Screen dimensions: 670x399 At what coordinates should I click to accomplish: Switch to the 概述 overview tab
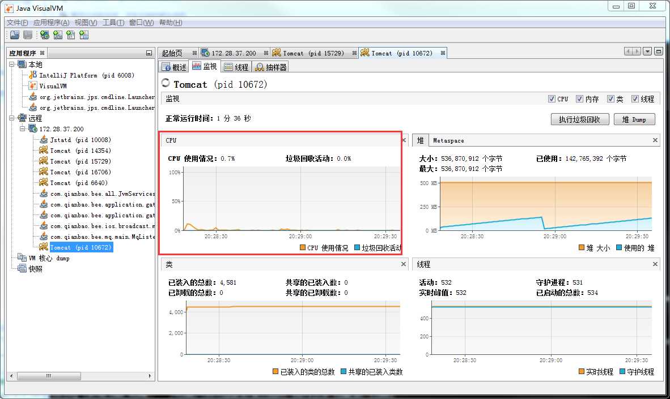[174, 67]
